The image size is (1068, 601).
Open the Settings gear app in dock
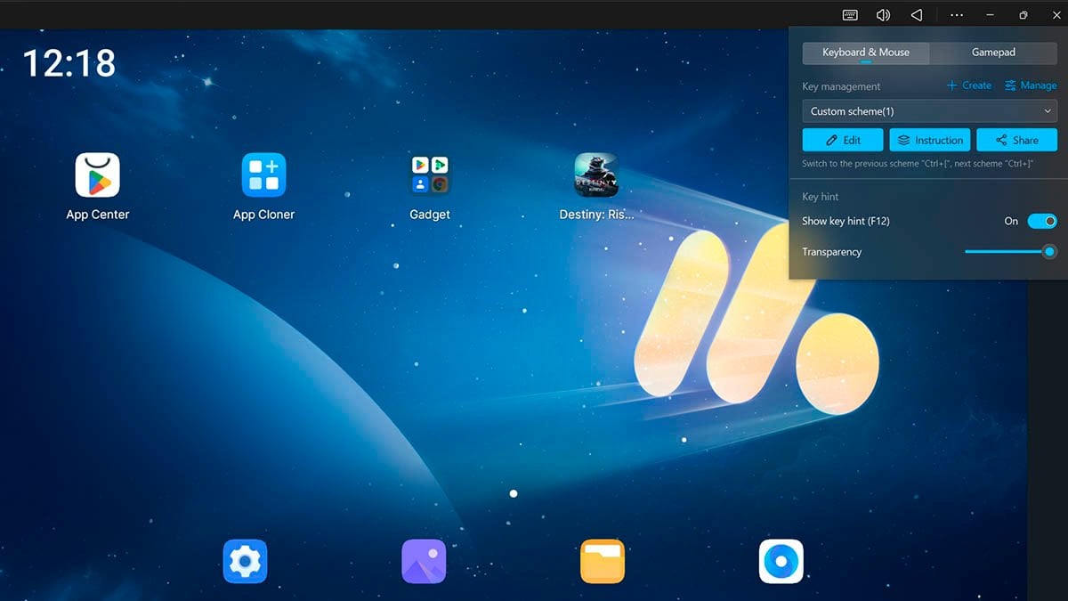click(245, 562)
